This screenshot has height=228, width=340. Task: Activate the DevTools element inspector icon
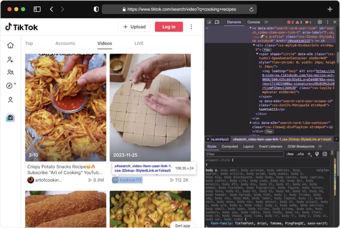(209, 22)
